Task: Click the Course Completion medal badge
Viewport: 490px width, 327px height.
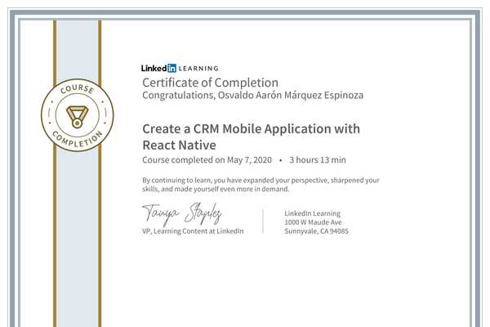Action: click(78, 114)
